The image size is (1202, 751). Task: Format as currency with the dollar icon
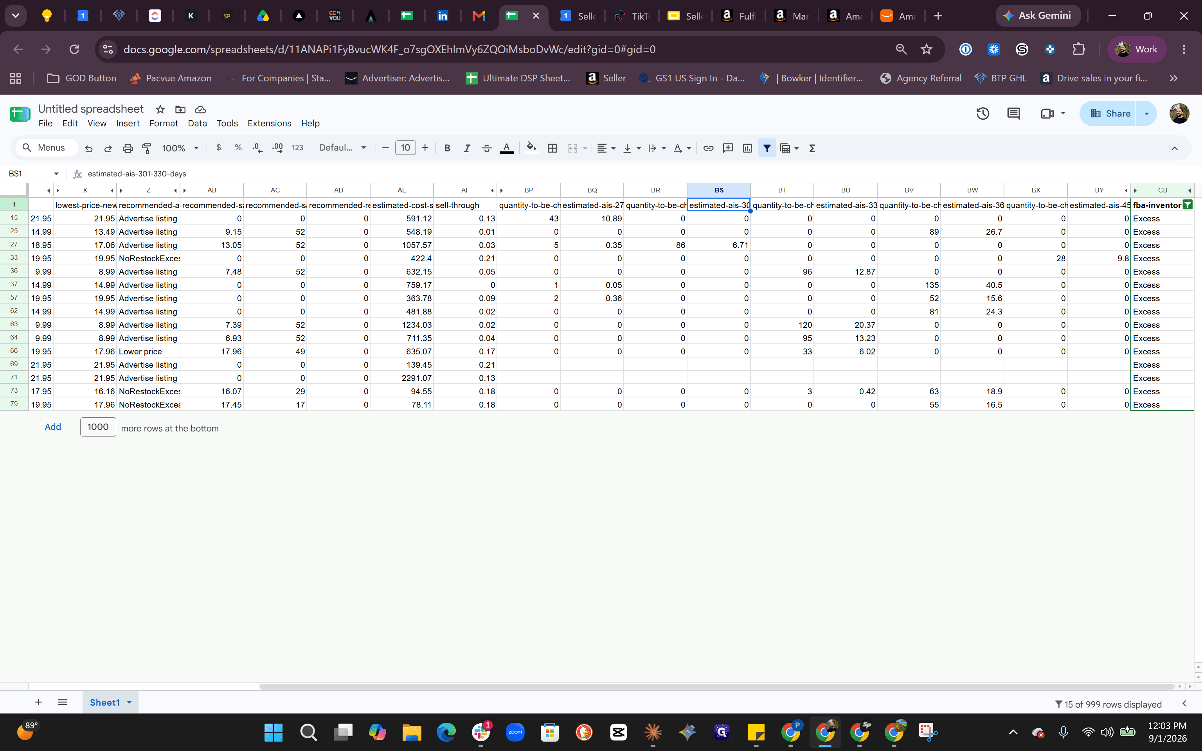pyautogui.click(x=219, y=147)
